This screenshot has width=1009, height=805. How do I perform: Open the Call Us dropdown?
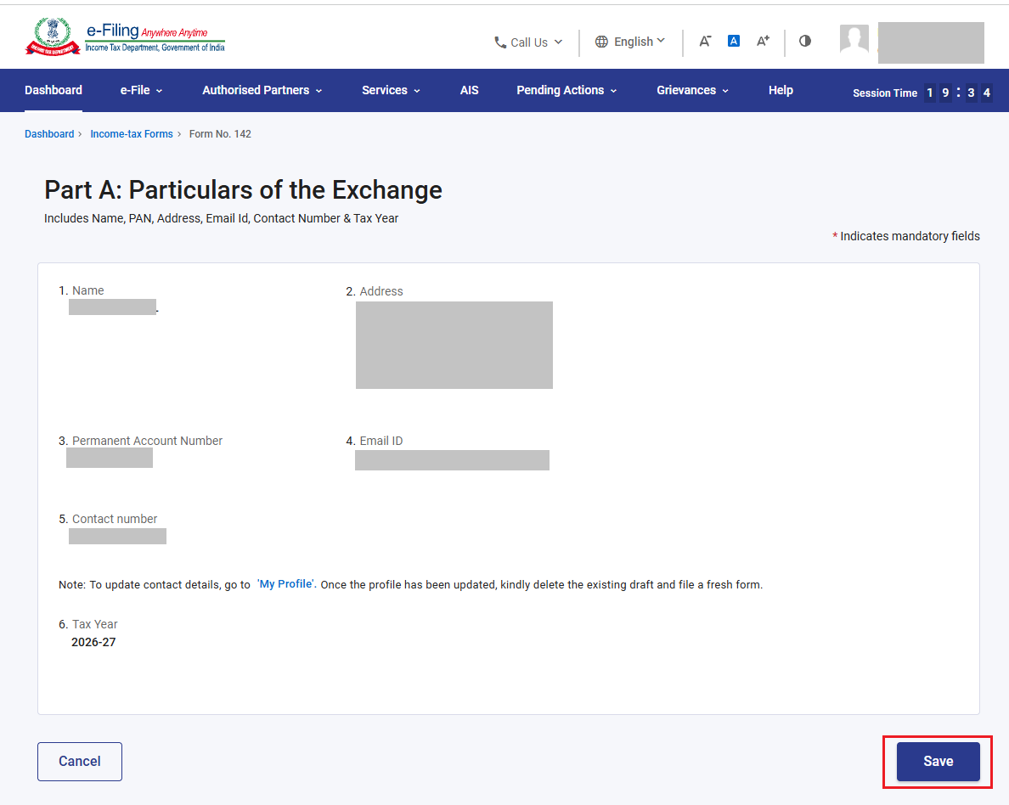(x=528, y=42)
